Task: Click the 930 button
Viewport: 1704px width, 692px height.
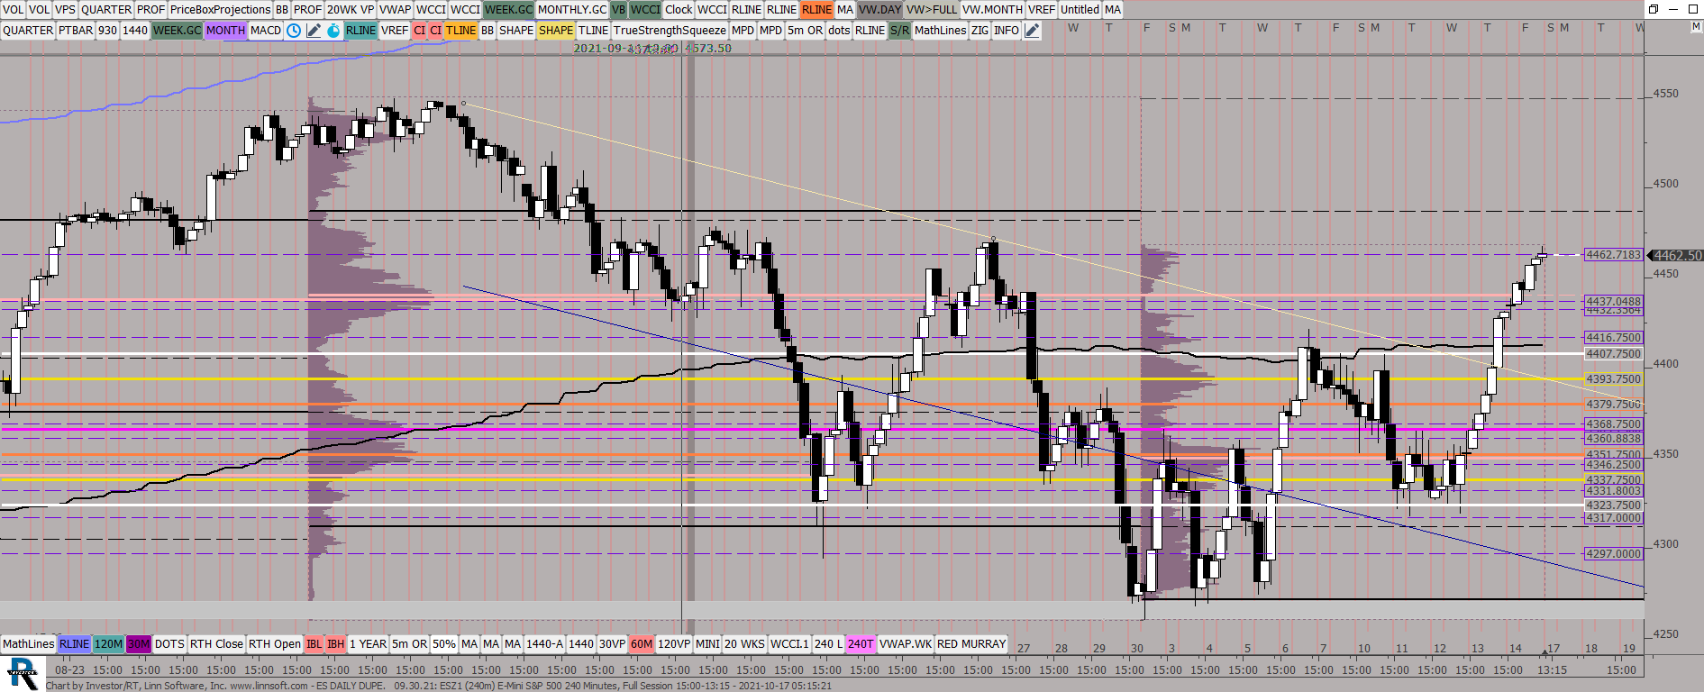Action: [x=107, y=31]
